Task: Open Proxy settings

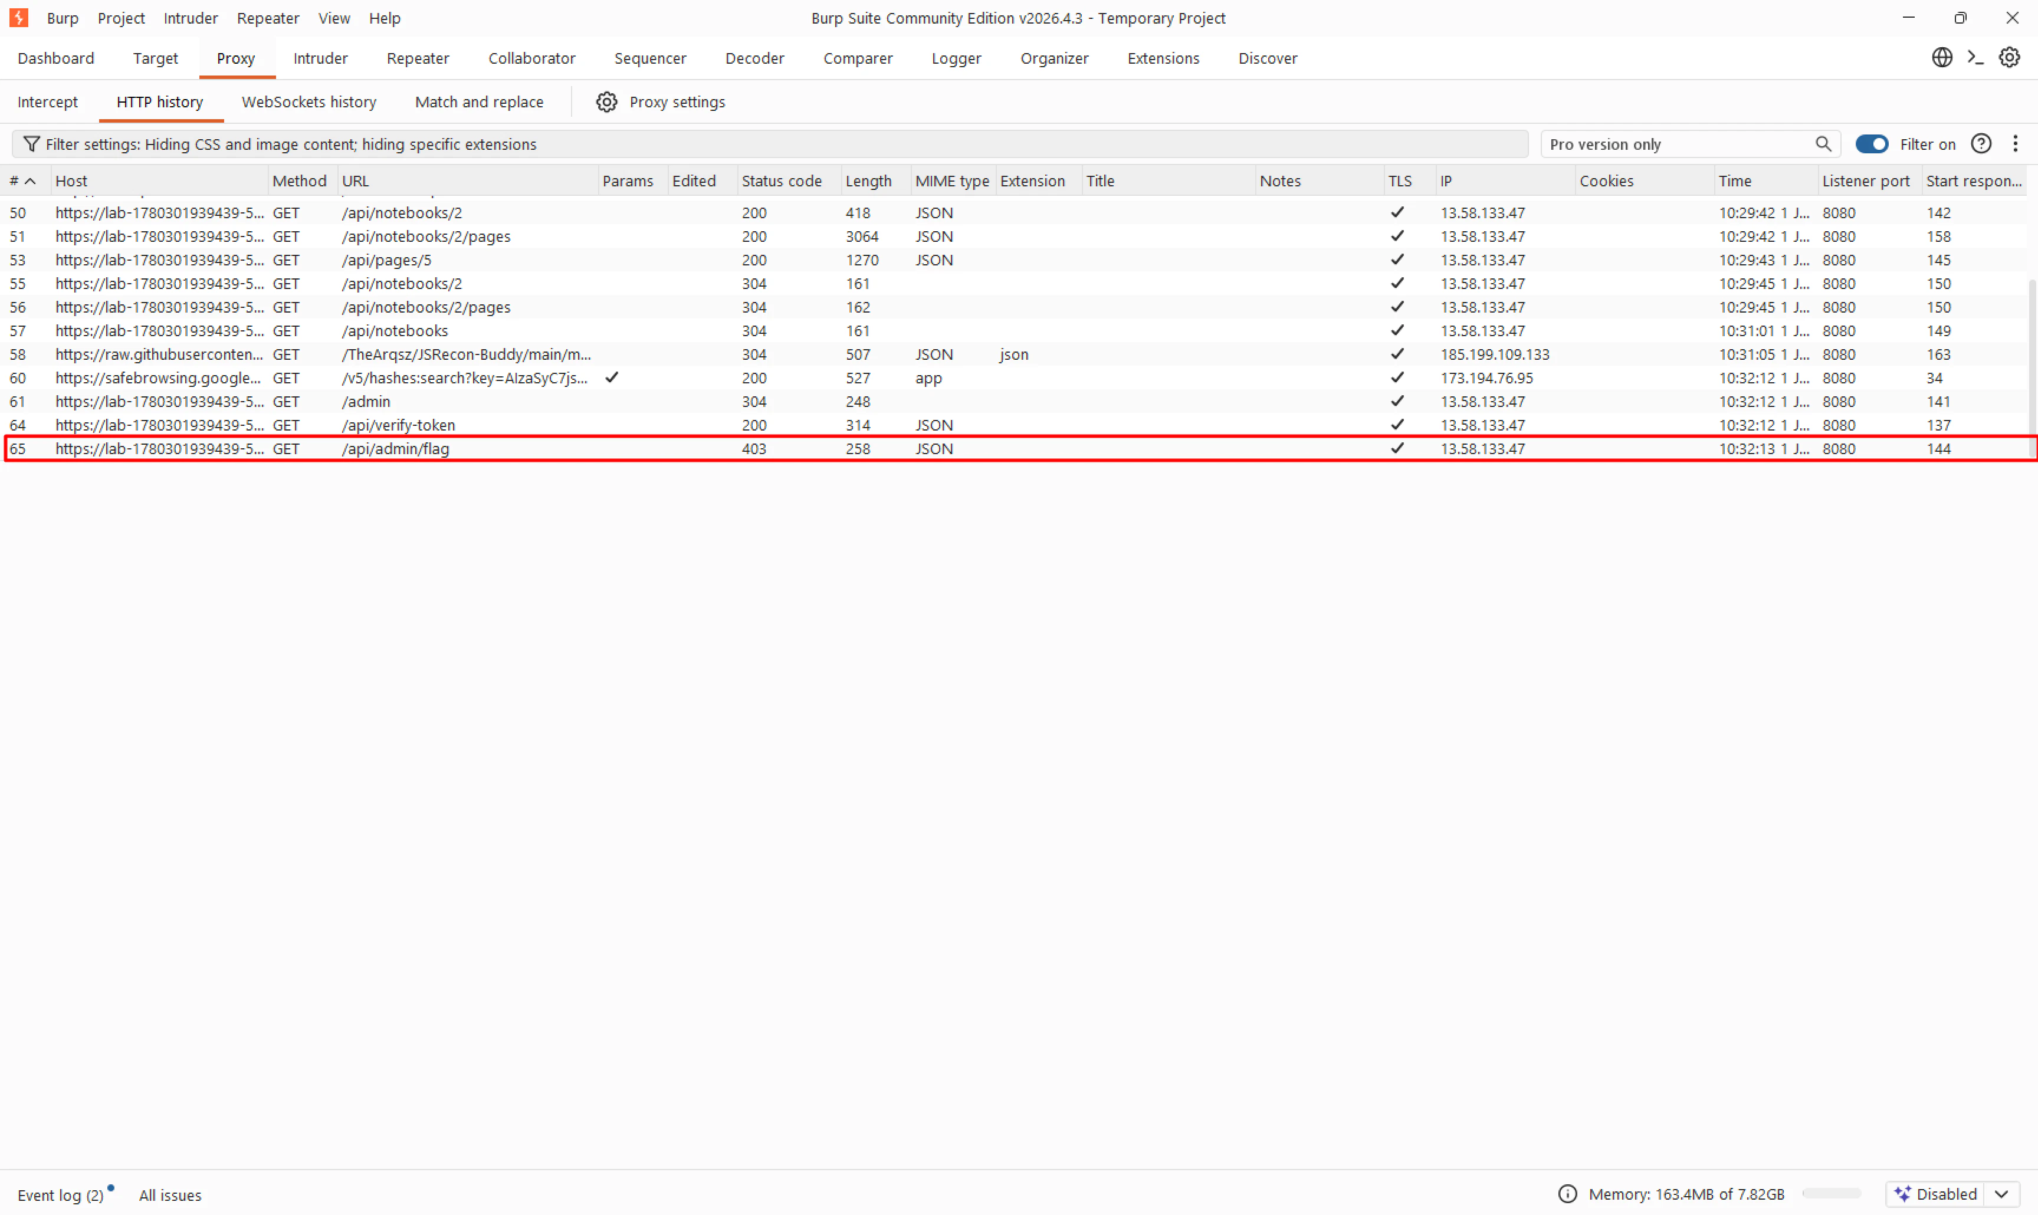Action: (x=677, y=101)
